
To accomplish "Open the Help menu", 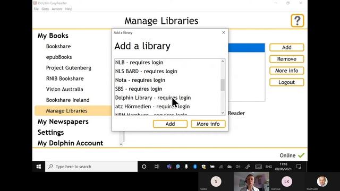I will (x=69, y=9).
